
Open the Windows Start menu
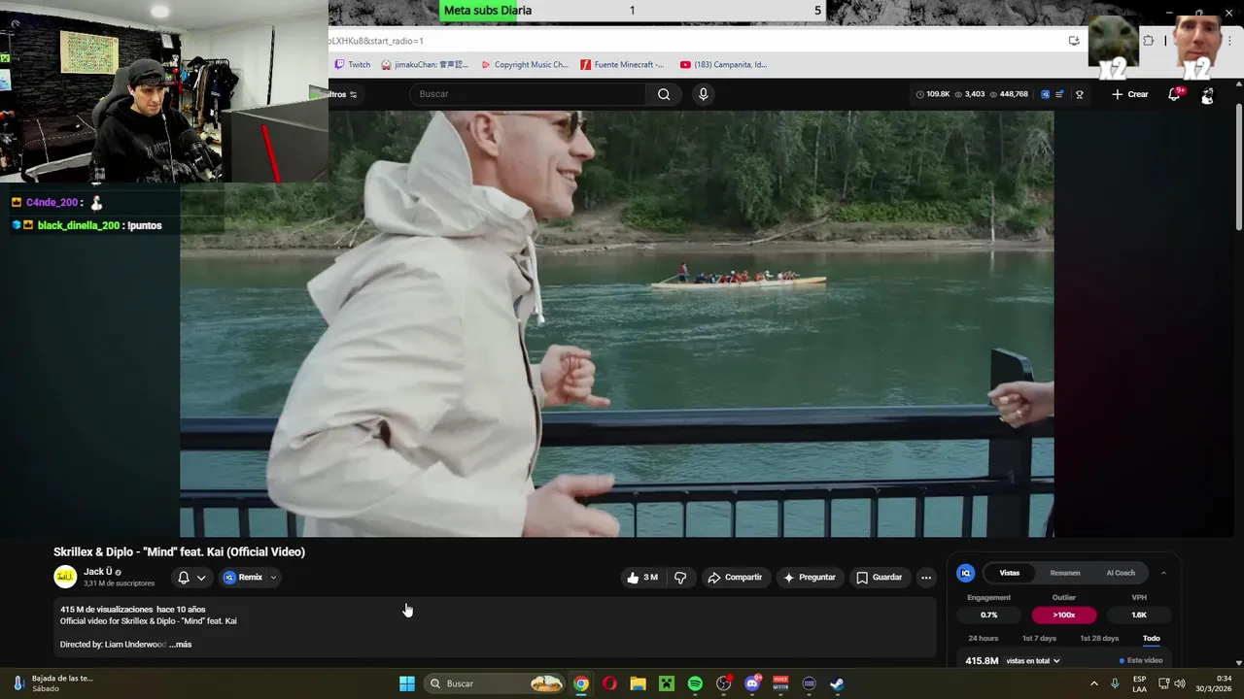(x=407, y=683)
